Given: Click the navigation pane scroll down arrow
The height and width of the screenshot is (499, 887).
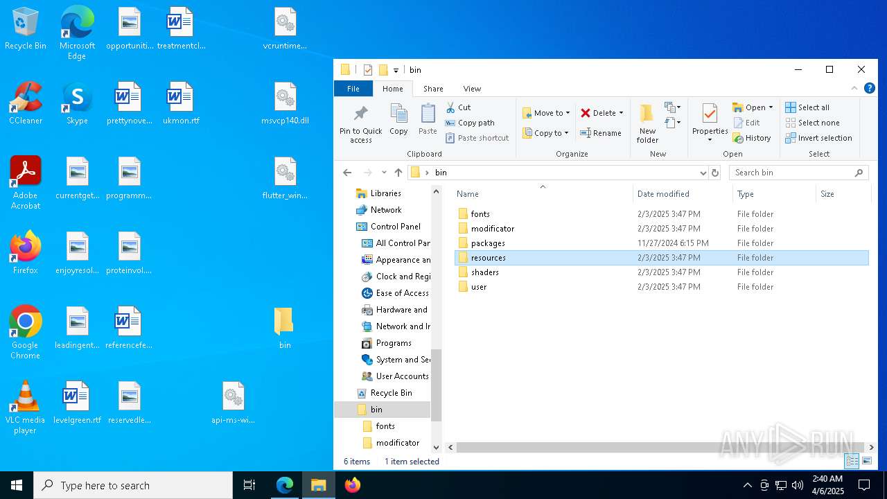Looking at the screenshot, I should tap(437, 448).
